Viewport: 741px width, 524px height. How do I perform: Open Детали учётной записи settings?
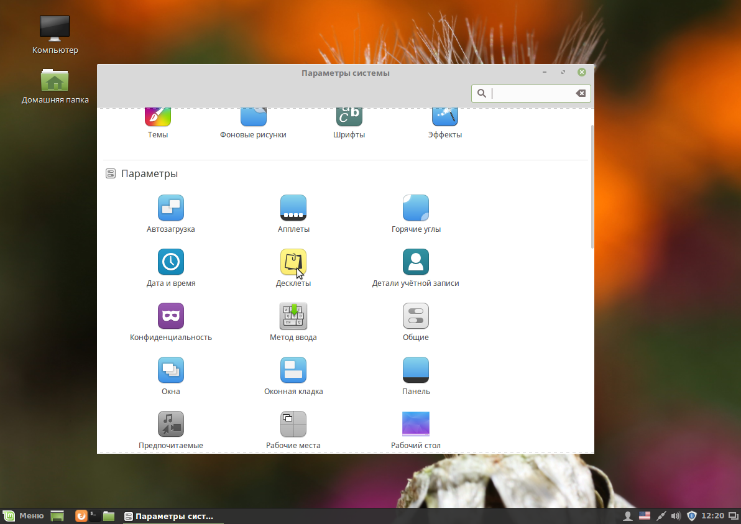415,267
